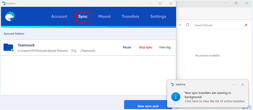The height and width of the screenshot is (110, 253).
Task: Click the remote path /Teamwork
Action: pyautogui.click(x=88, y=51)
